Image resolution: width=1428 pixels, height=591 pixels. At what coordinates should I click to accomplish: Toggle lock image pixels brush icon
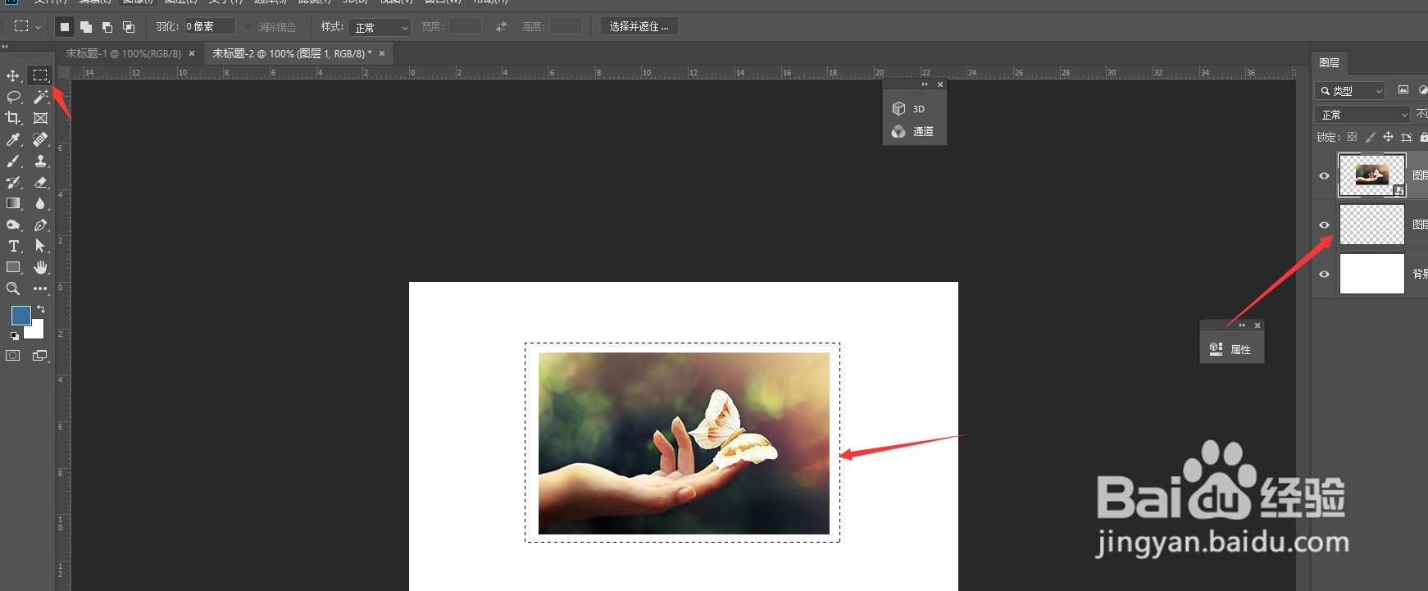click(x=1370, y=137)
